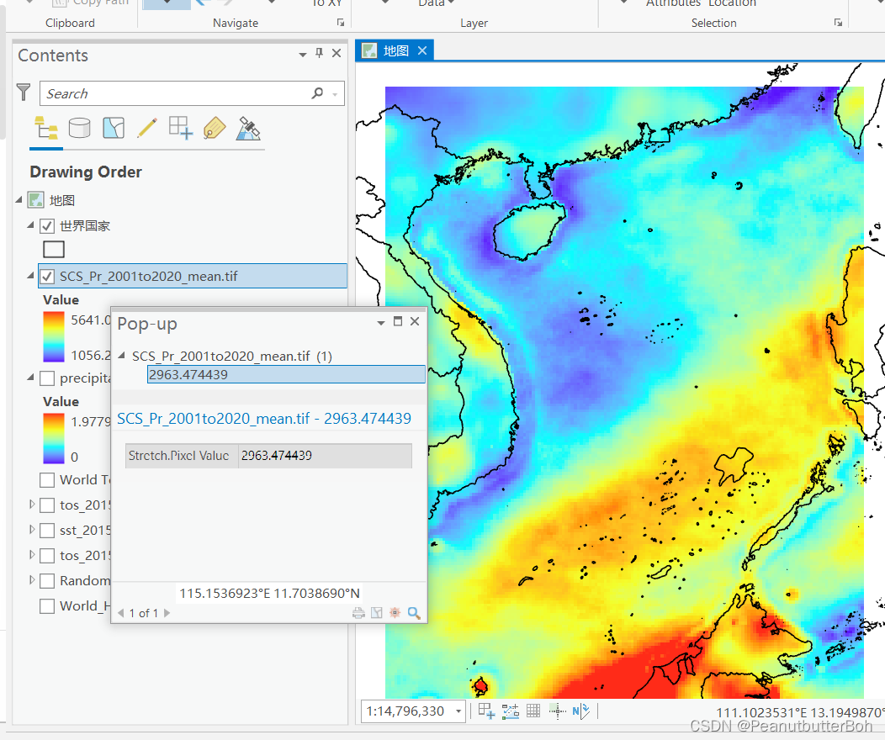
Task: Toggle the map grid in status bar
Action: tap(533, 711)
